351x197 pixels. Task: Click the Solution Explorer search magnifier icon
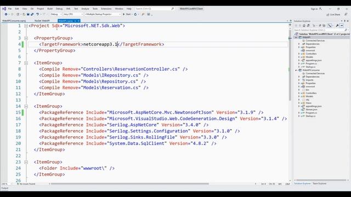pyautogui.click(x=346, y=30)
